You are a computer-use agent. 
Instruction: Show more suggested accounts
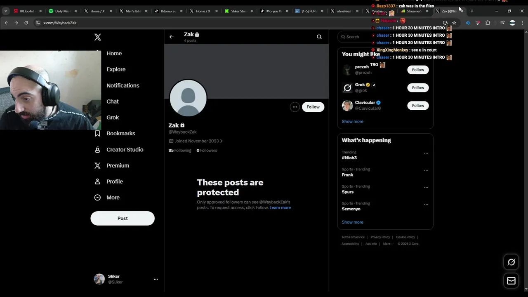(x=352, y=122)
